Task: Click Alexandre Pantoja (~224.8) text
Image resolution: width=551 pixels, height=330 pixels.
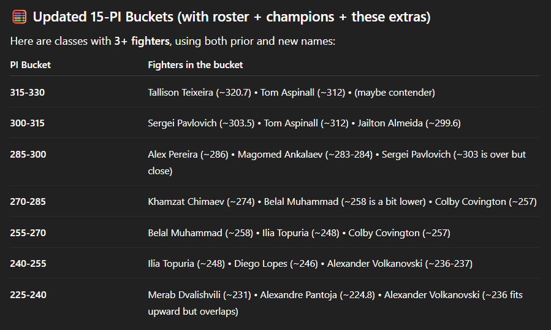Action: (x=317, y=295)
